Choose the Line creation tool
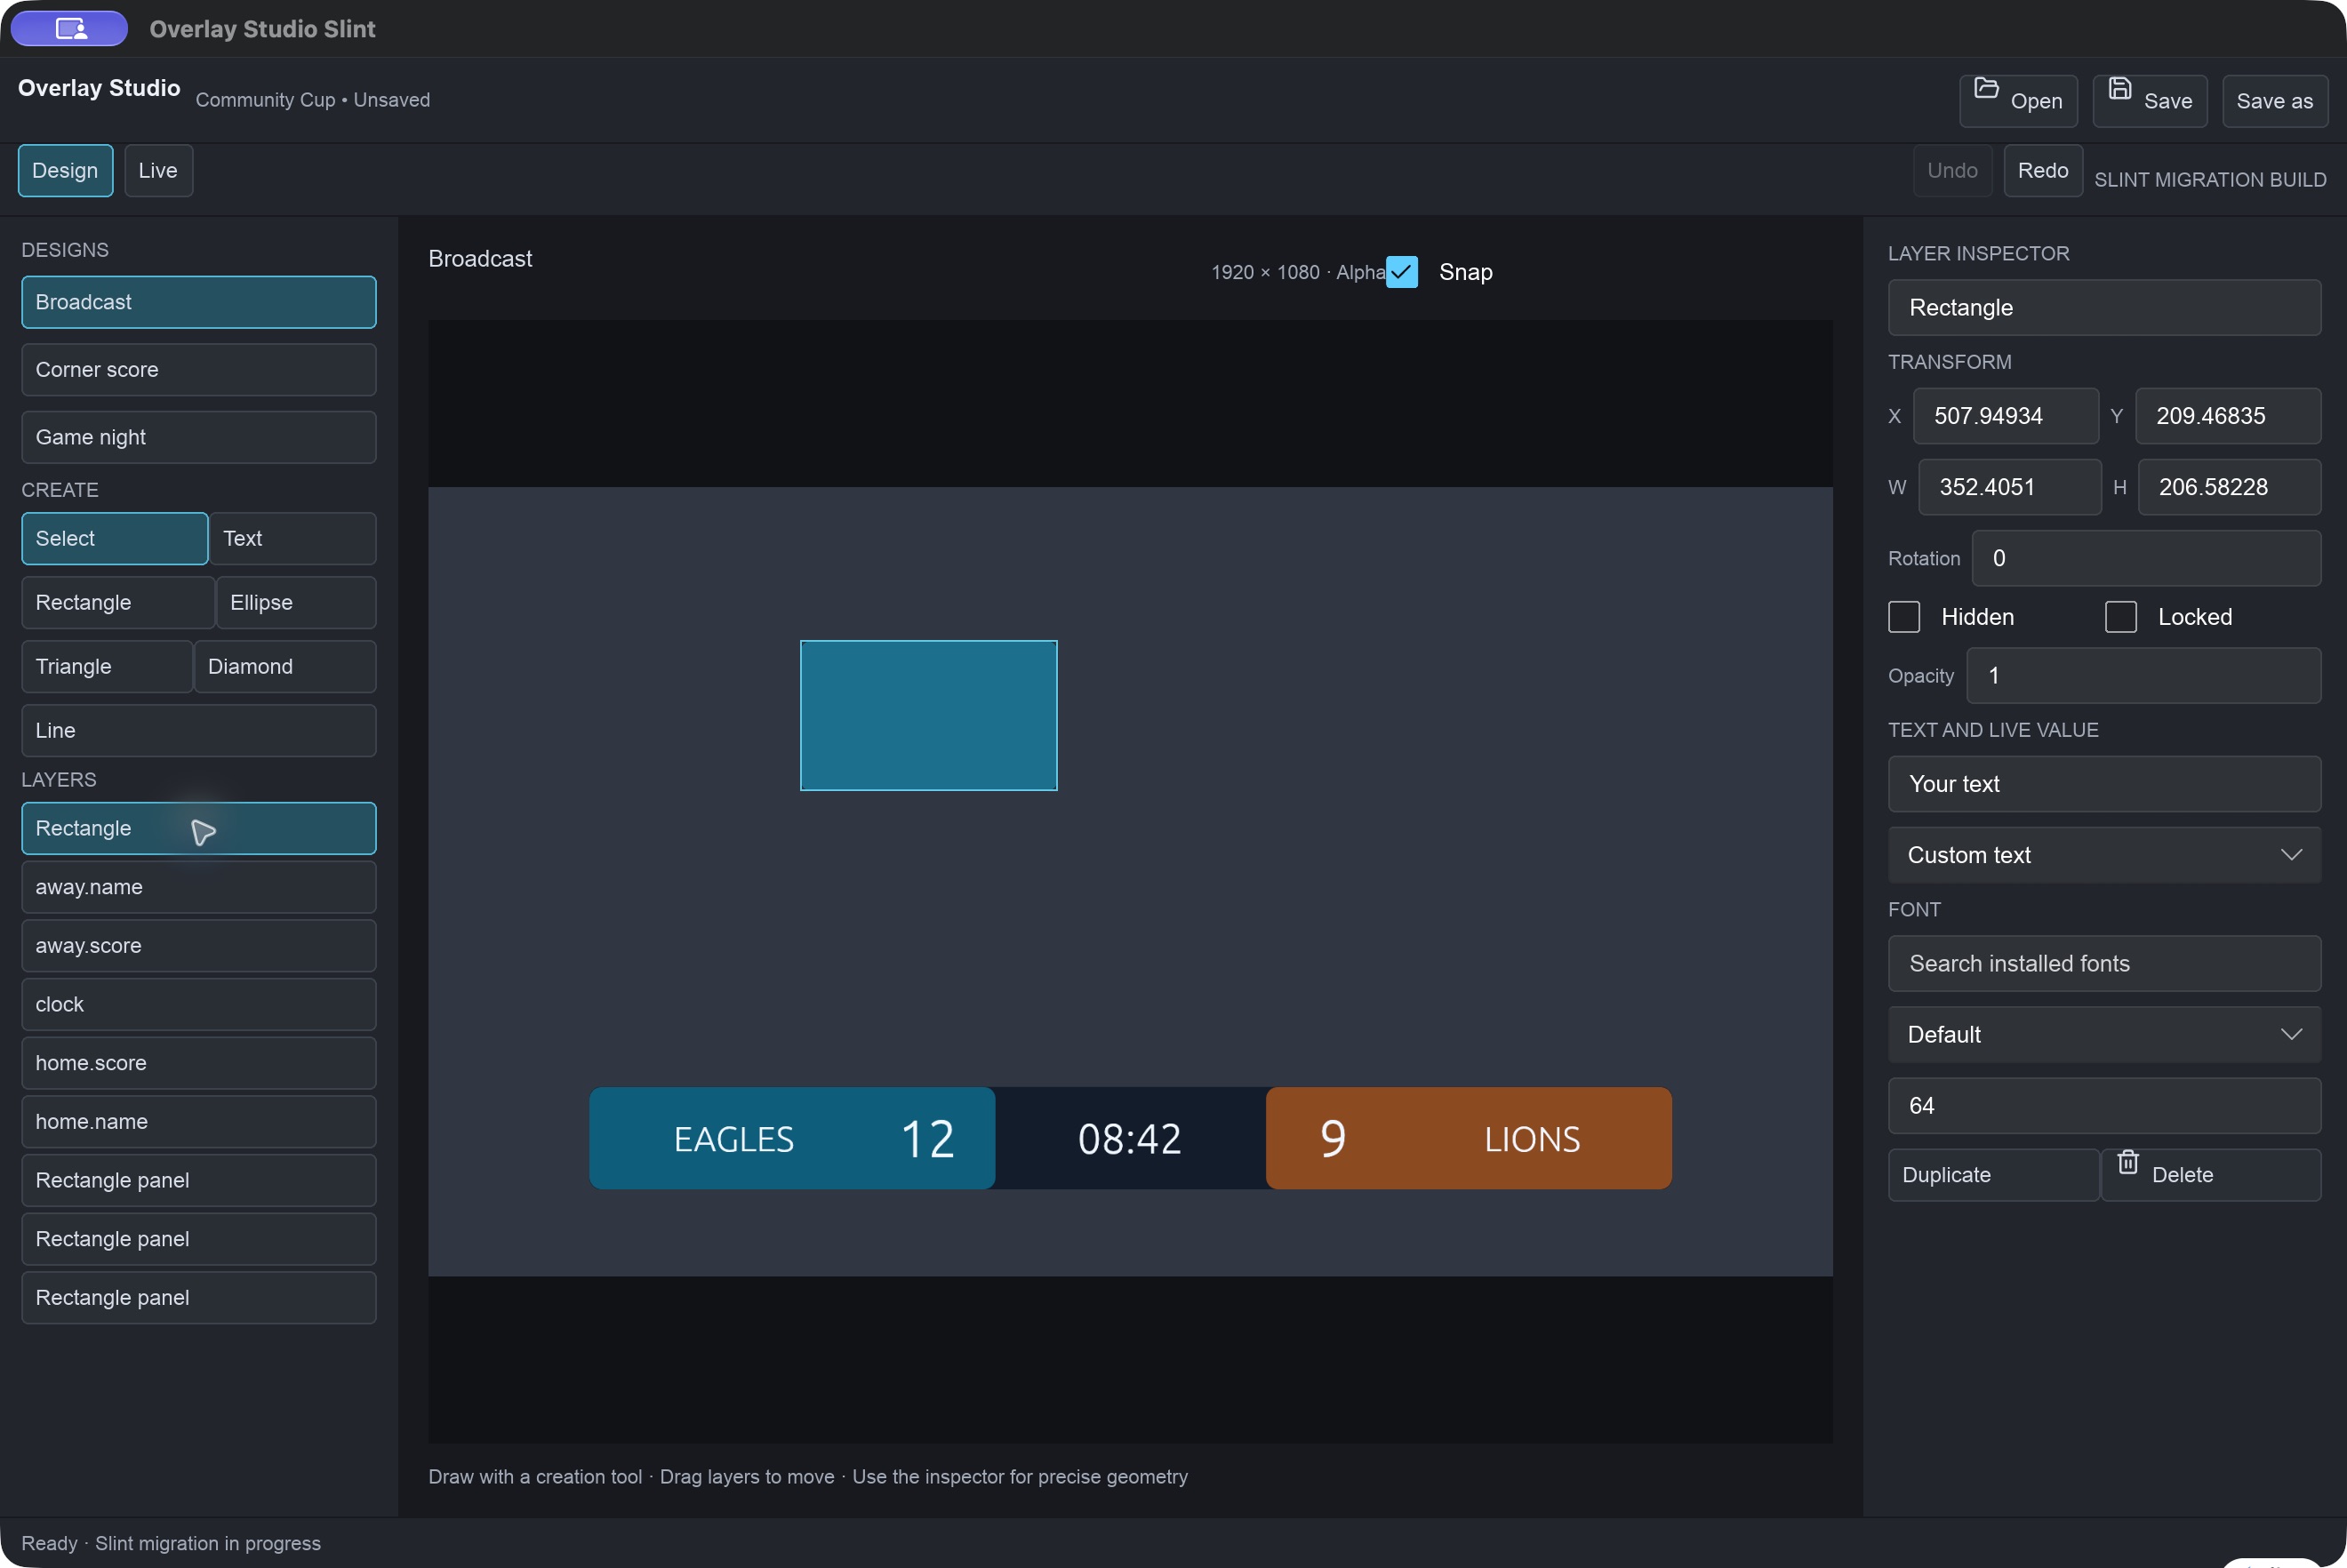Screen dimensions: 2347x1568 coord(199,730)
